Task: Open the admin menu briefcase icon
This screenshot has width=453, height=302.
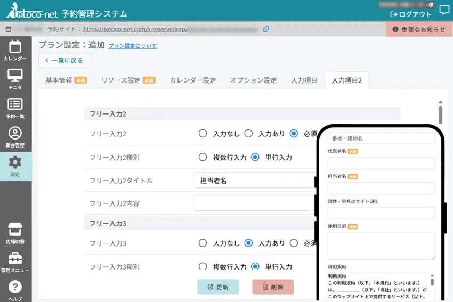Action: (15, 262)
